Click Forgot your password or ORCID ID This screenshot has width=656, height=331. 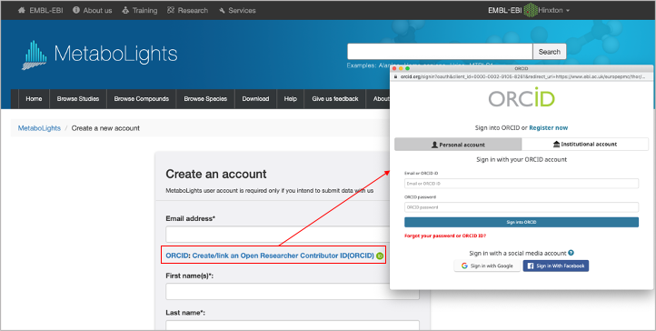[445, 236]
